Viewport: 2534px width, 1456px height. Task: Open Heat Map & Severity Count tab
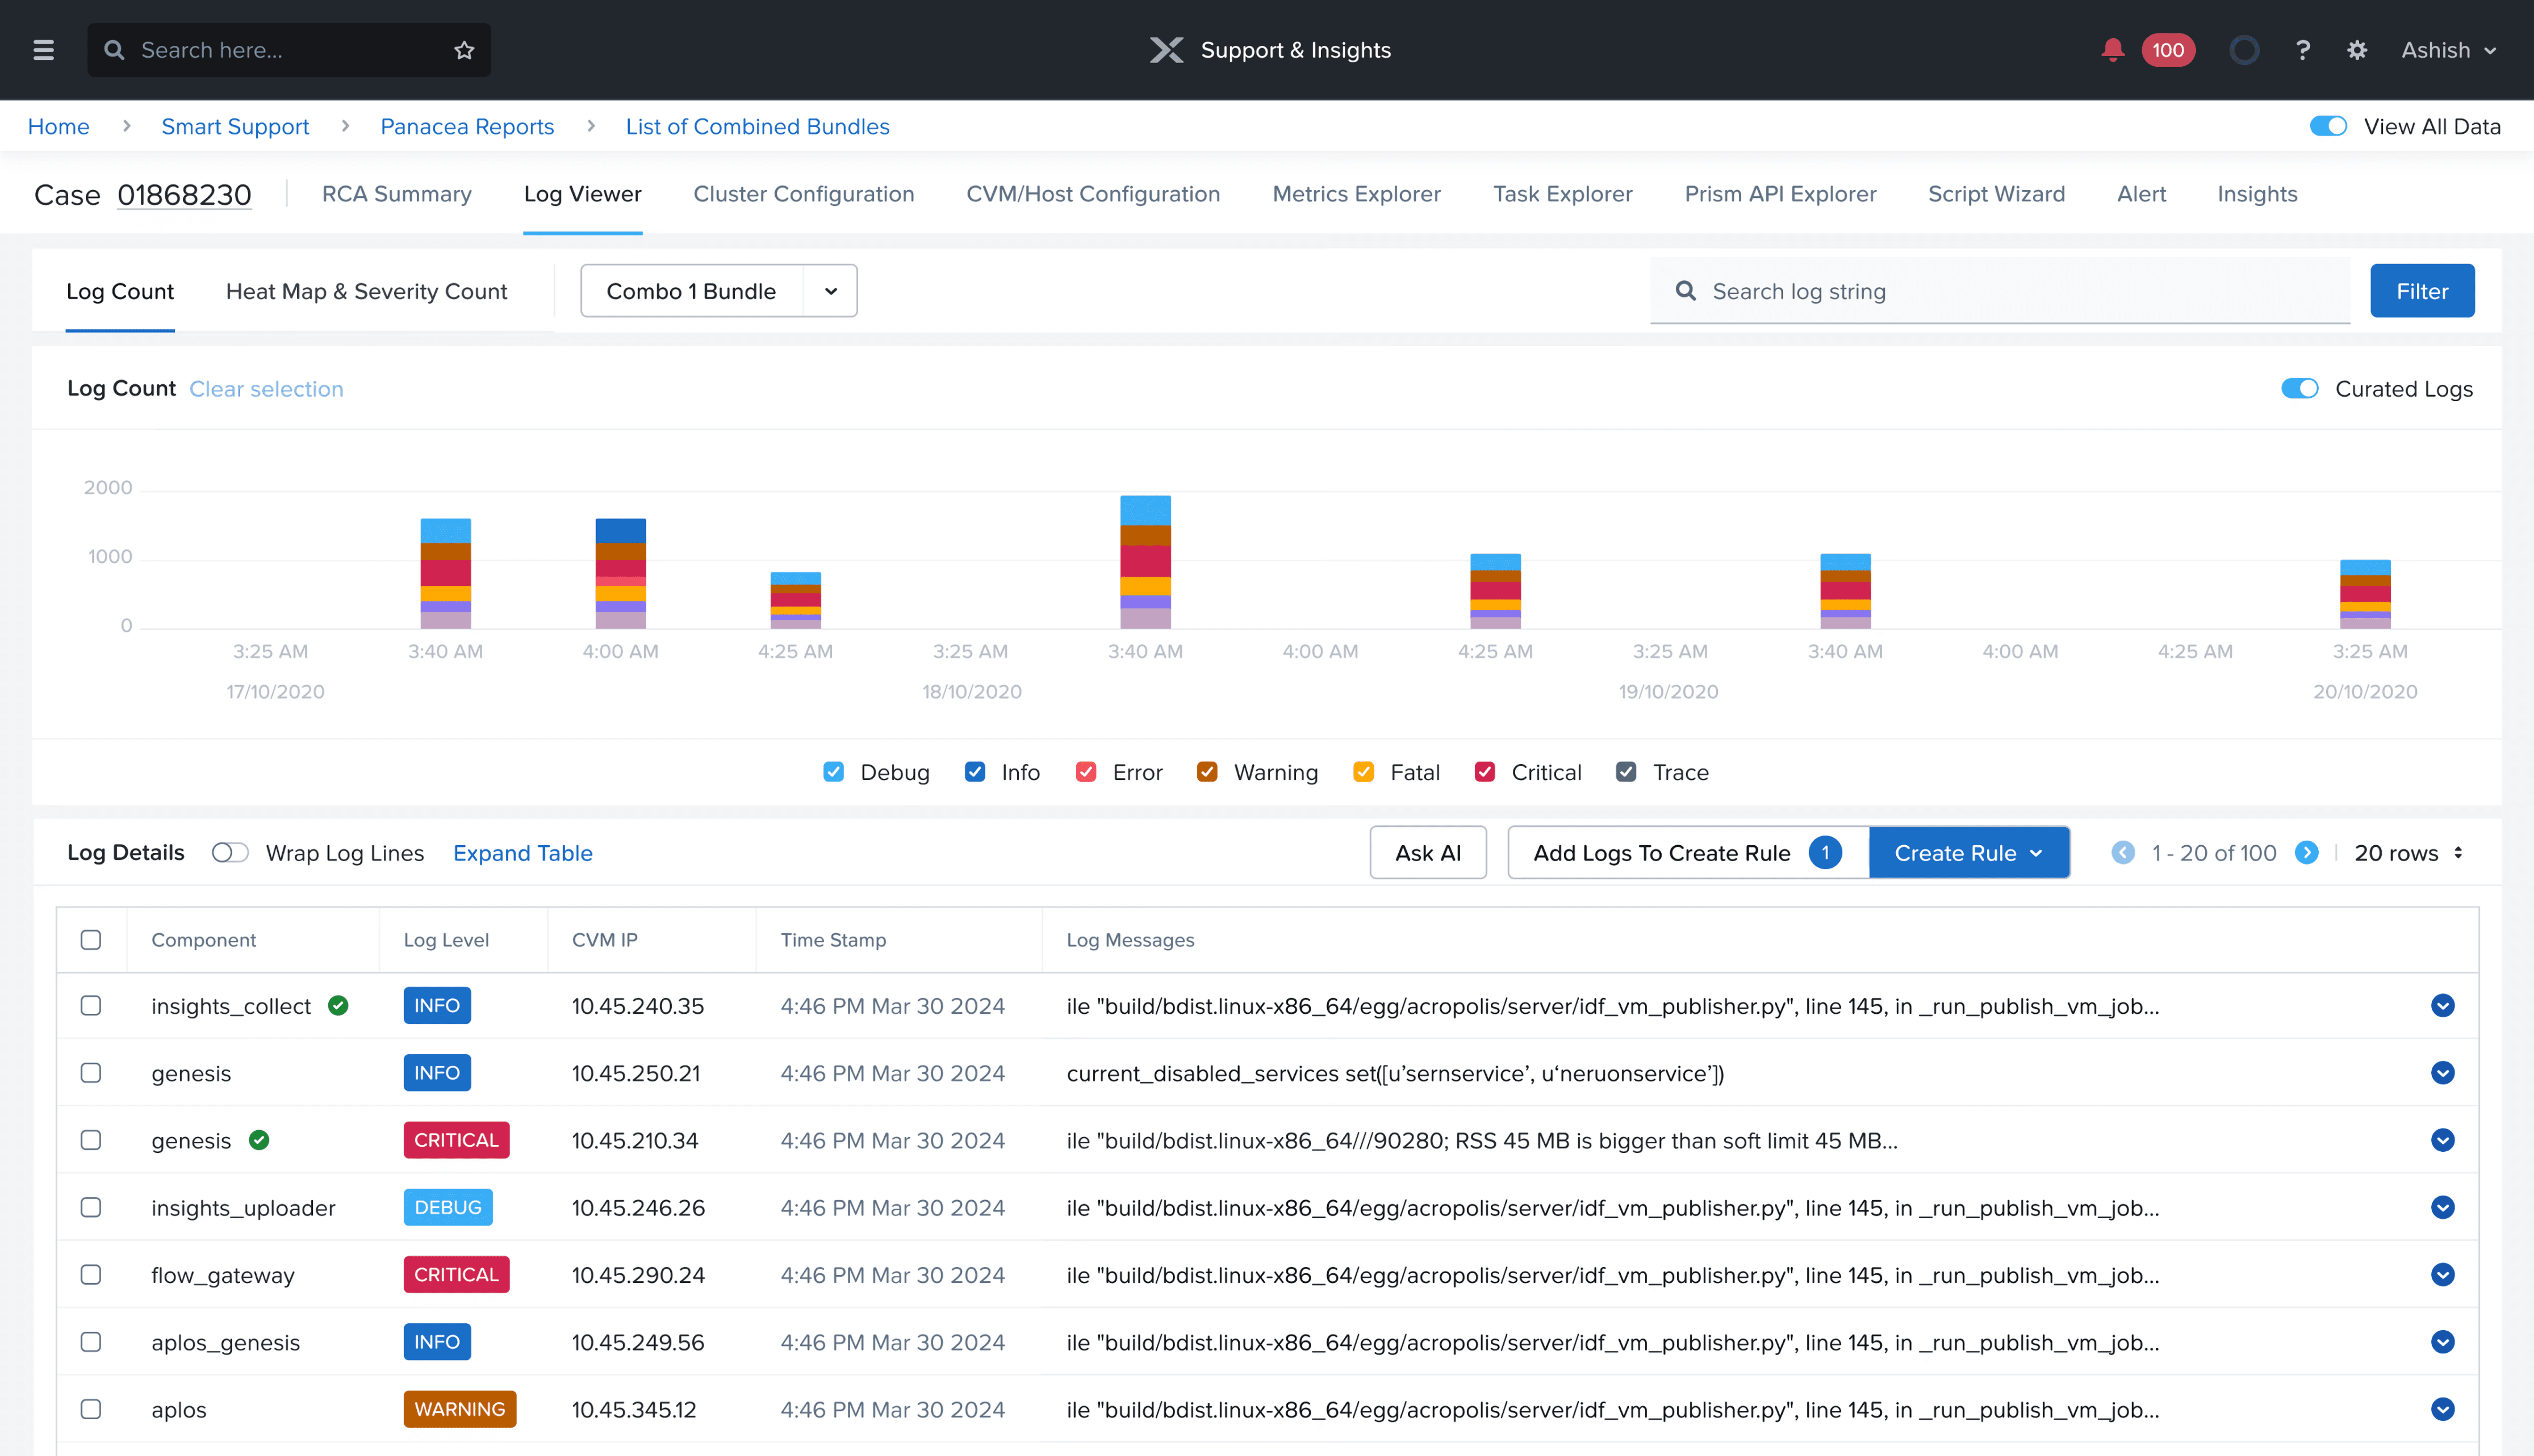366,291
